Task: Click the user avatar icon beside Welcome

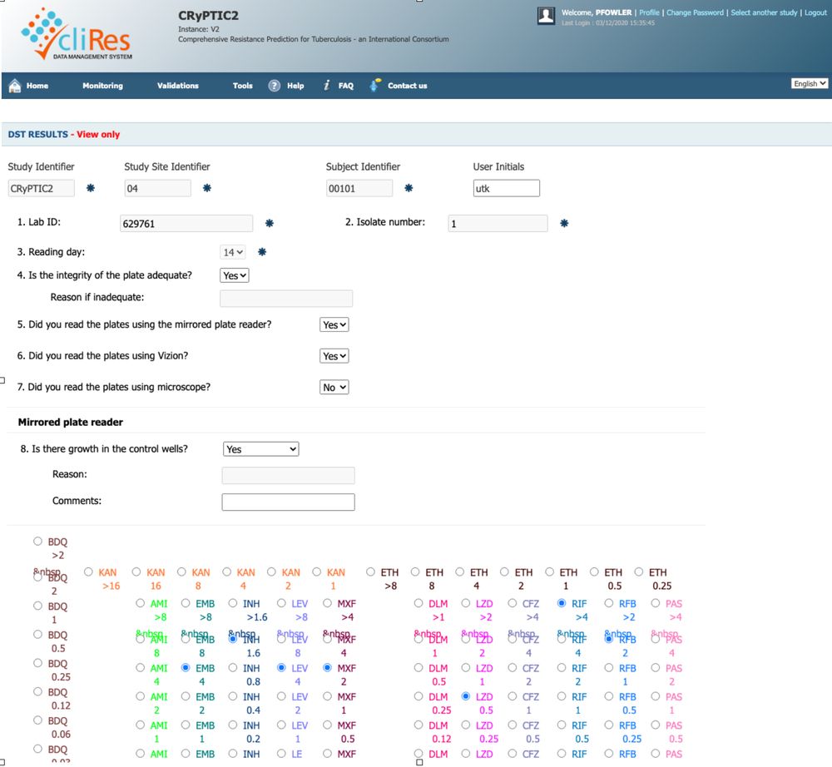Action: (x=546, y=16)
